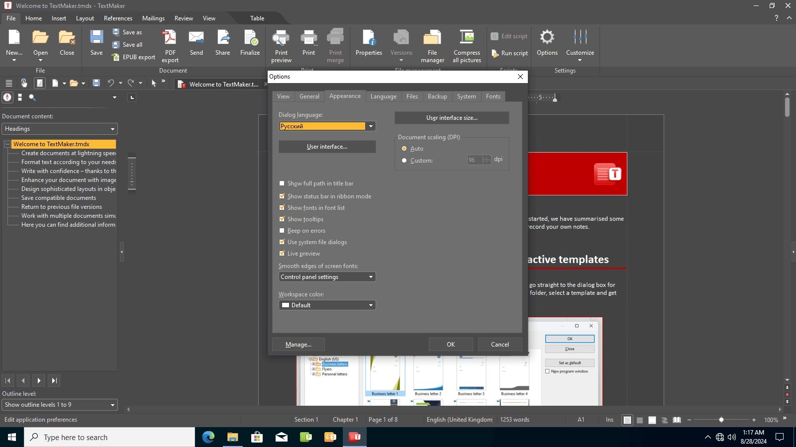Click the User interface size button
This screenshot has width=796, height=447.
click(x=452, y=118)
